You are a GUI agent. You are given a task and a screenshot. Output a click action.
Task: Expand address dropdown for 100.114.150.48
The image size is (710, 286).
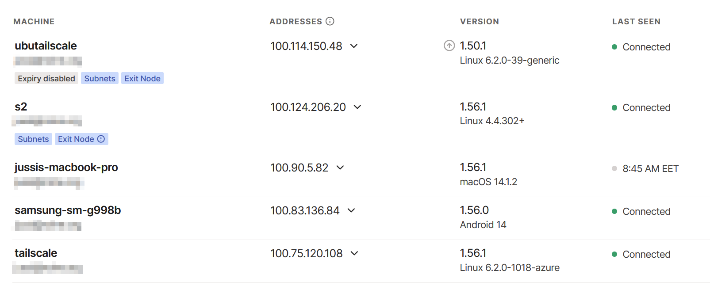pos(354,46)
